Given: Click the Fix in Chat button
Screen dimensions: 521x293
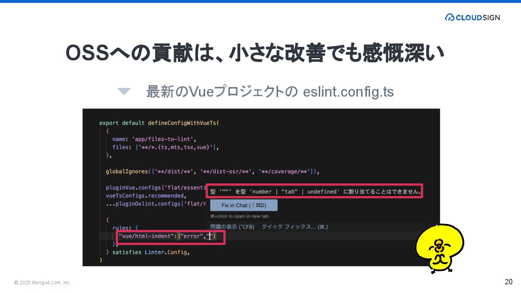Looking at the screenshot, I should [243, 205].
